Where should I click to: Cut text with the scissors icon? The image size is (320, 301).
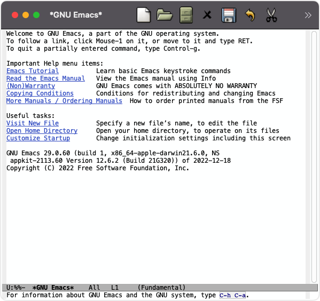(271, 15)
